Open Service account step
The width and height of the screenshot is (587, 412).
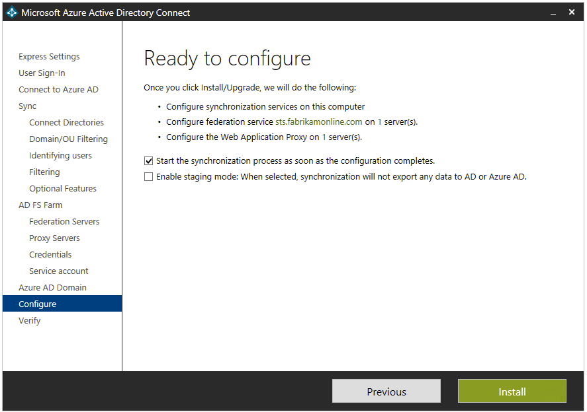click(59, 271)
